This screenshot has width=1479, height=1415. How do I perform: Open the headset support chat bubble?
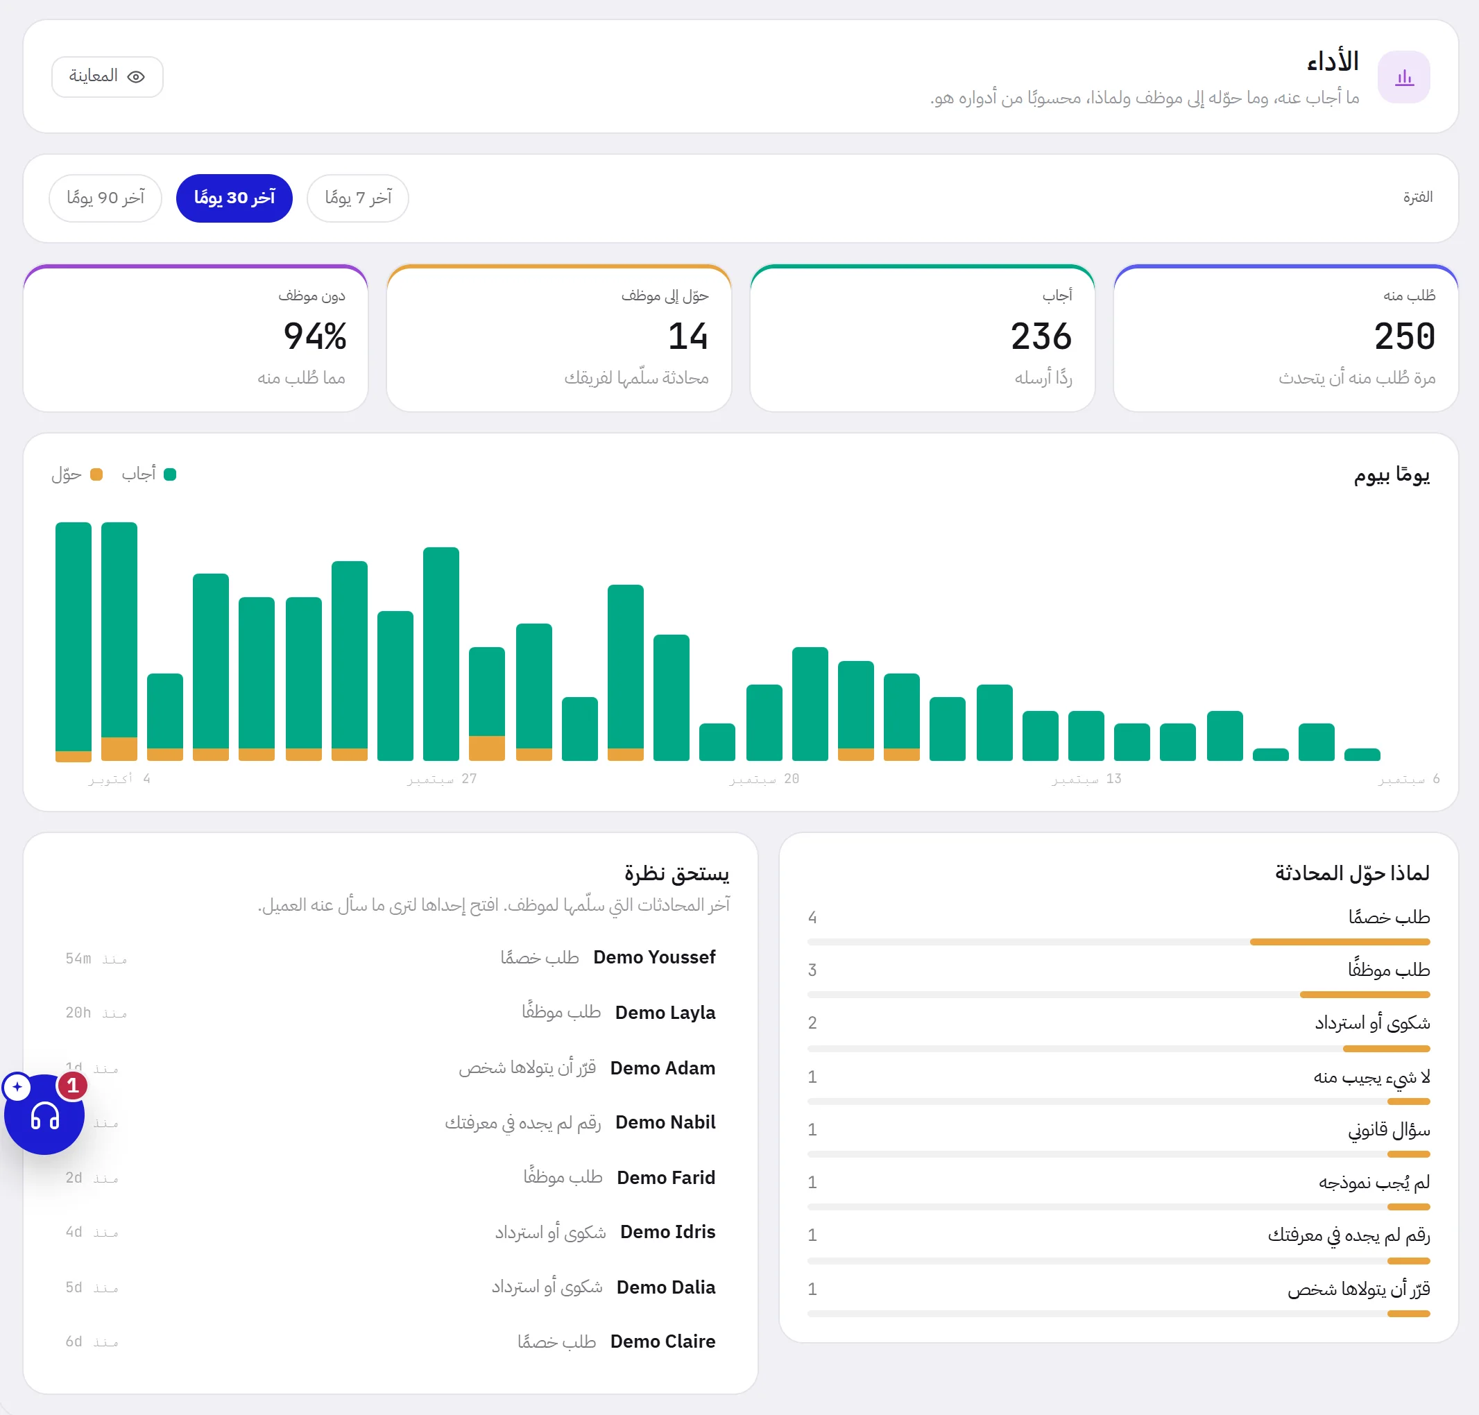pos(44,1115)
